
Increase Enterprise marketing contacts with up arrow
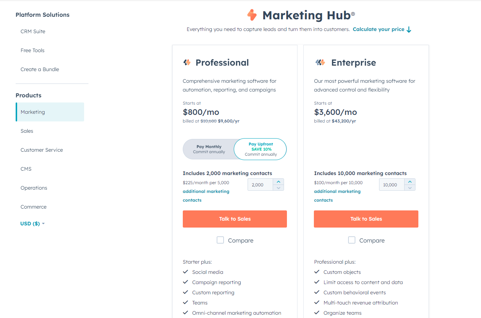point(410,182)
